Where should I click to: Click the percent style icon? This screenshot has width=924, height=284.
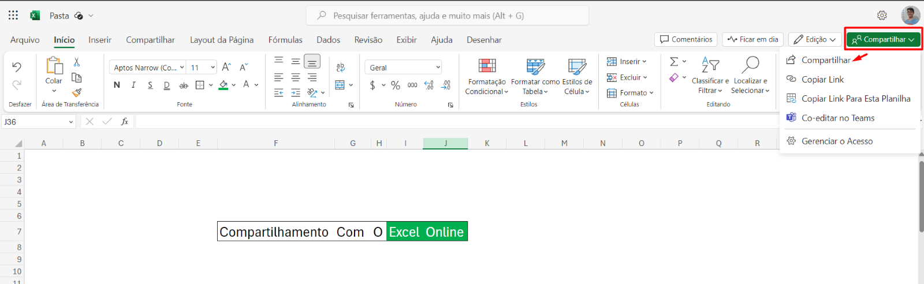[396, 85]
